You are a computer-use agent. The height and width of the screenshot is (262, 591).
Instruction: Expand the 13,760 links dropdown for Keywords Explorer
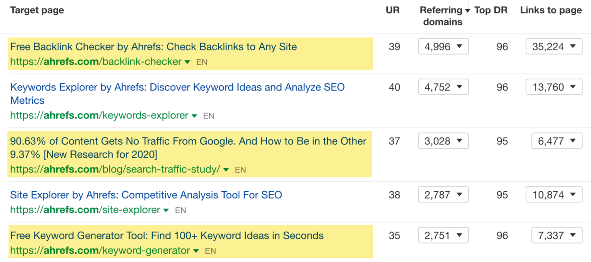[554, 87]
